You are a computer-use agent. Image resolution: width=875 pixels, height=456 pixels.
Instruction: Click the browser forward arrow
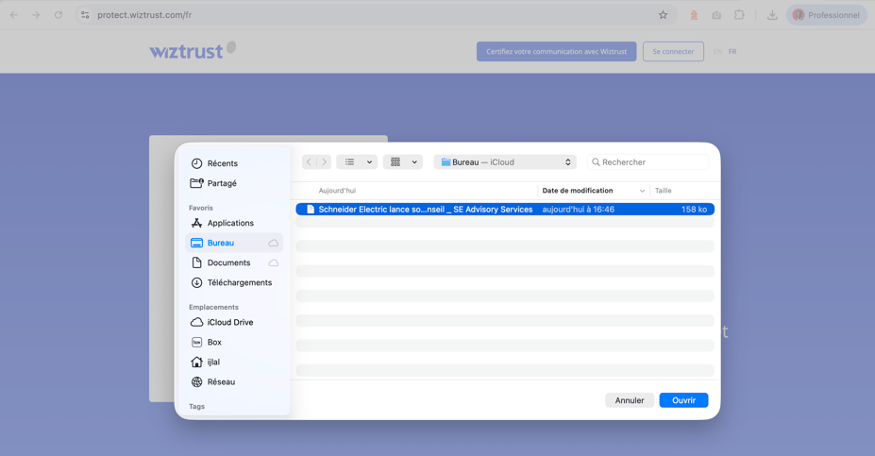(x=36, y=15)
